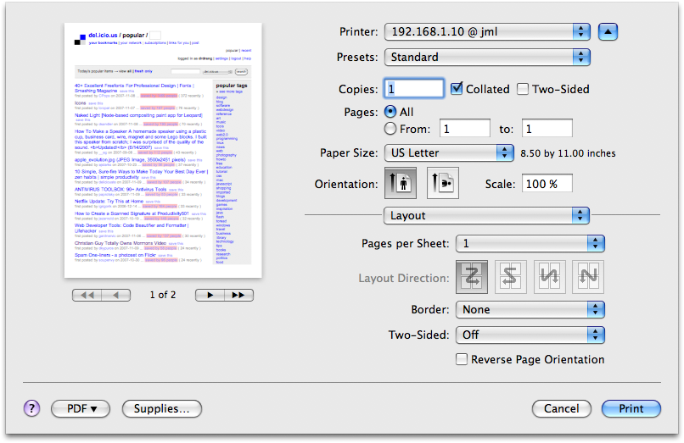Uncheck the Collated checkbox
This screenshot has height=443, width=684.
(x=457, y=88)
